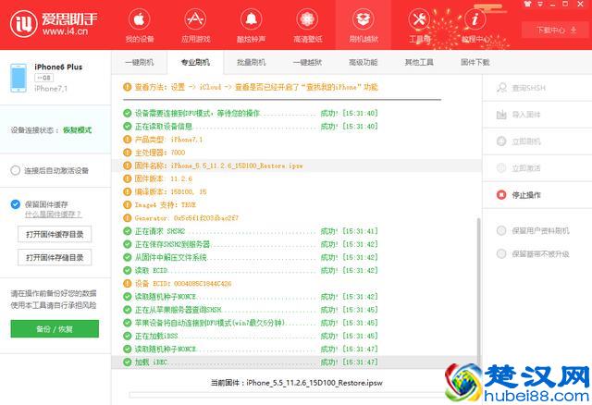Click 当前固件 filename label at bottom
This screenshot has height=405, width=592.
coord(296,383)
